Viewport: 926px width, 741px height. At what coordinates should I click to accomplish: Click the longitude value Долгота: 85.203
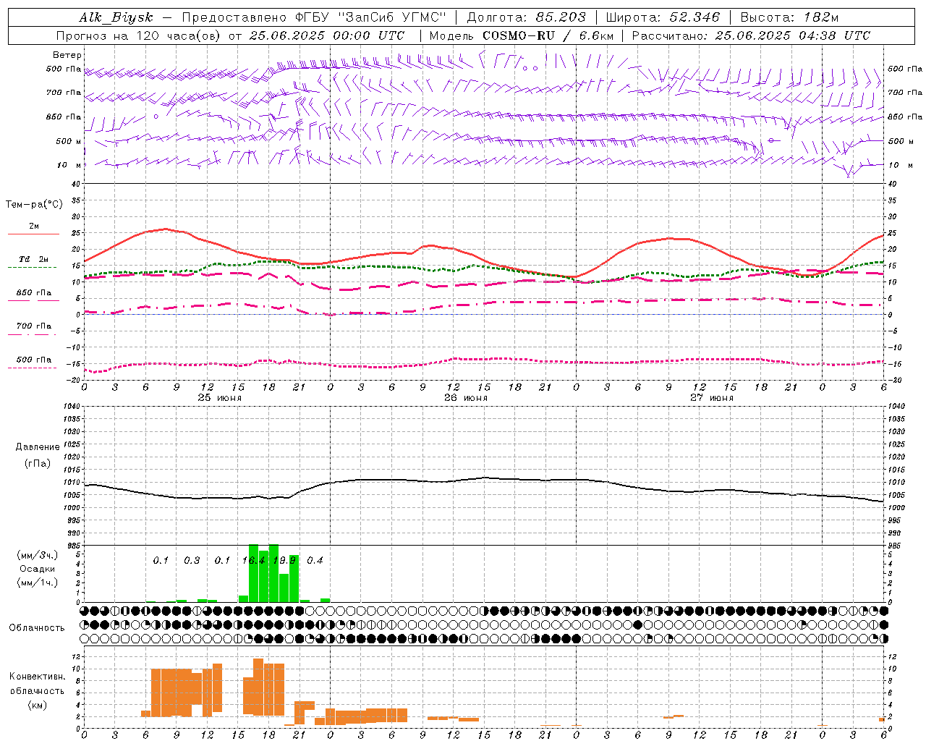(x=526, y=17)
